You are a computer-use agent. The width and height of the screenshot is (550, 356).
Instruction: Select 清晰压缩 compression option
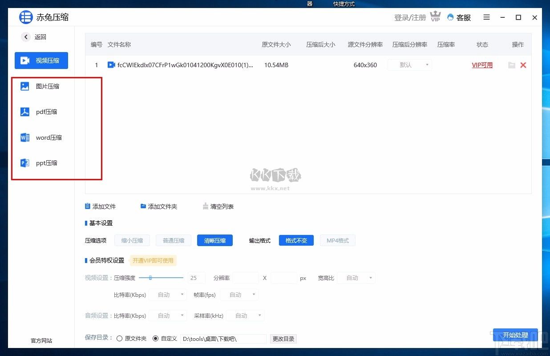coord(215,240)
